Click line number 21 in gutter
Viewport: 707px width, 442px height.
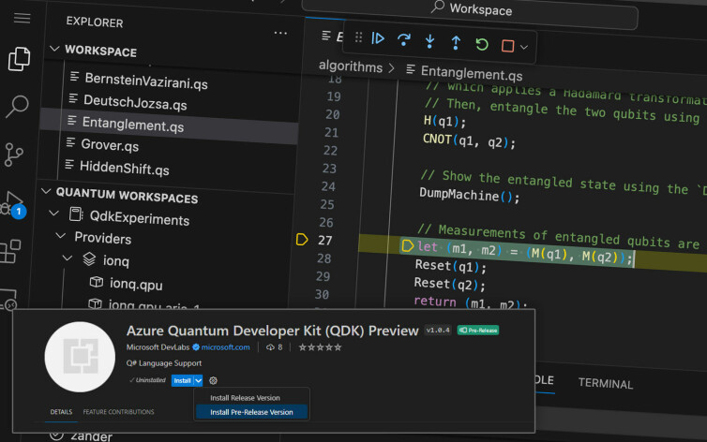[x=331, y=132]
